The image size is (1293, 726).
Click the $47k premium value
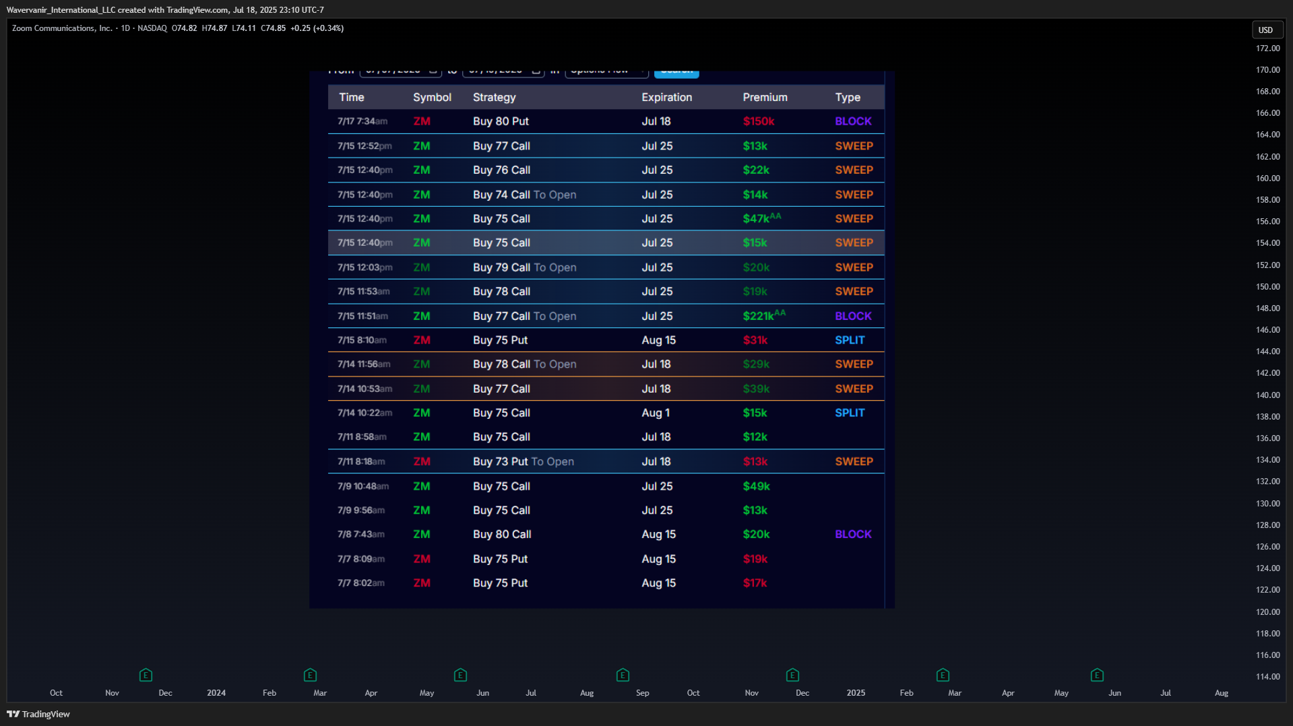(x=761, y=218)
